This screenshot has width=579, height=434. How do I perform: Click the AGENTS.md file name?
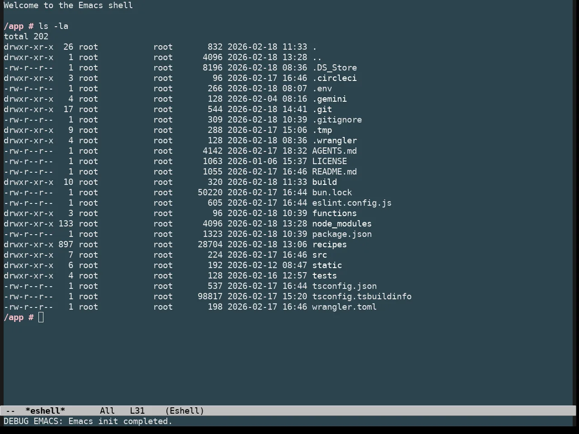tap(334, 151)
